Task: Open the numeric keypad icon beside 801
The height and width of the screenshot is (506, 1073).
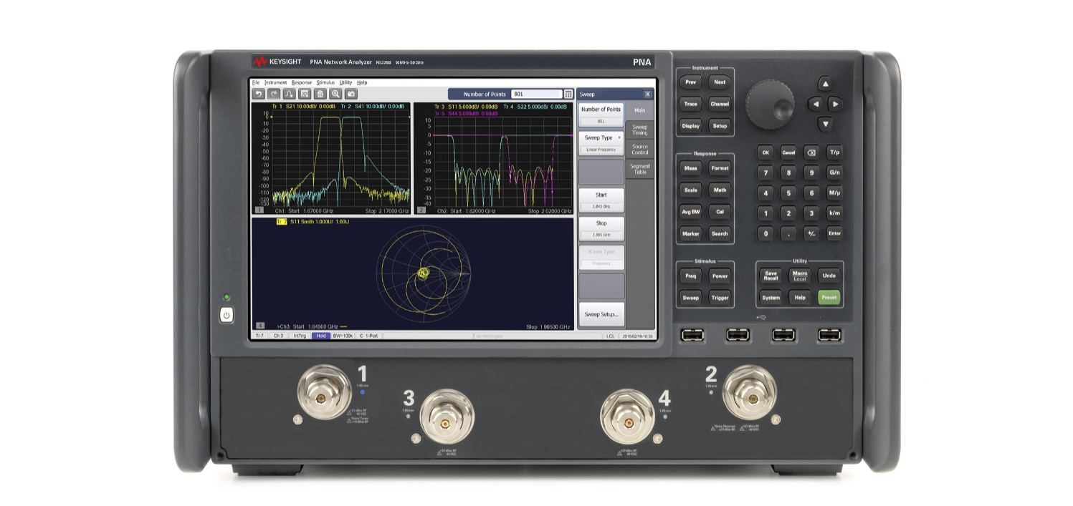Action: coord(568,94)
